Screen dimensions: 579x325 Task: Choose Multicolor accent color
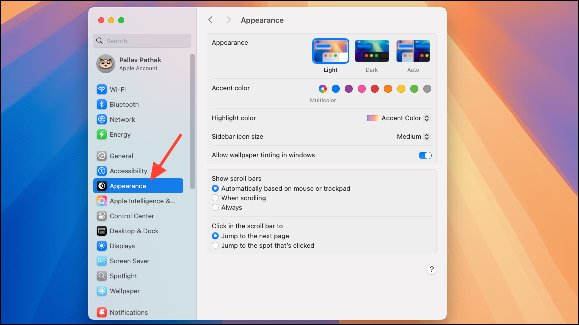(323, 89)
